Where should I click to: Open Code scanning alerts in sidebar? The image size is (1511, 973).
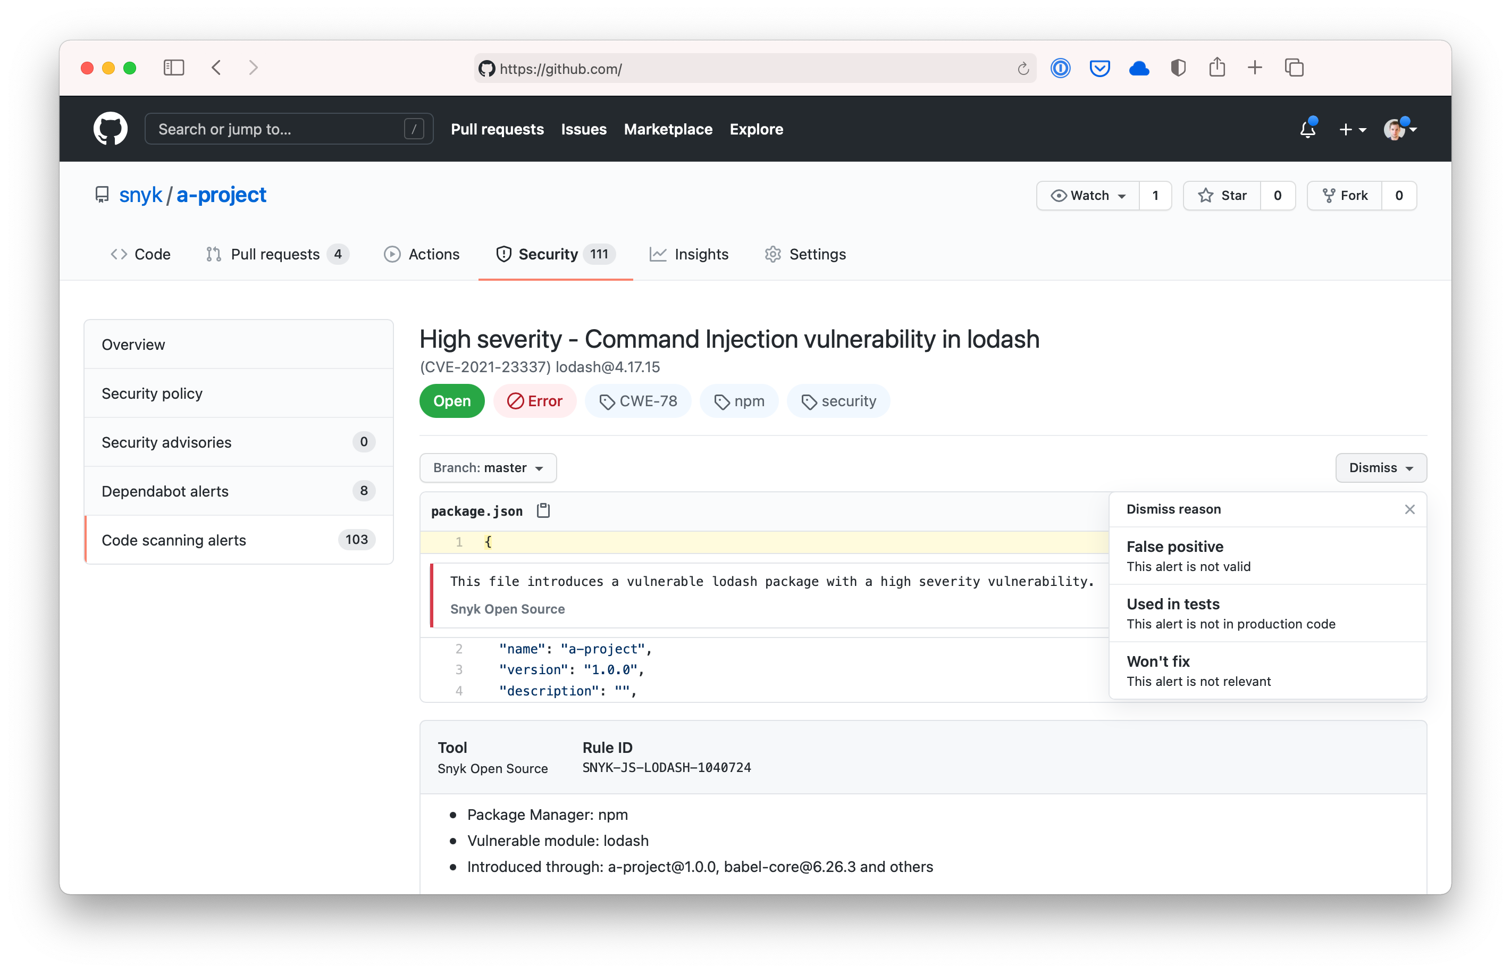coord(174,540)
